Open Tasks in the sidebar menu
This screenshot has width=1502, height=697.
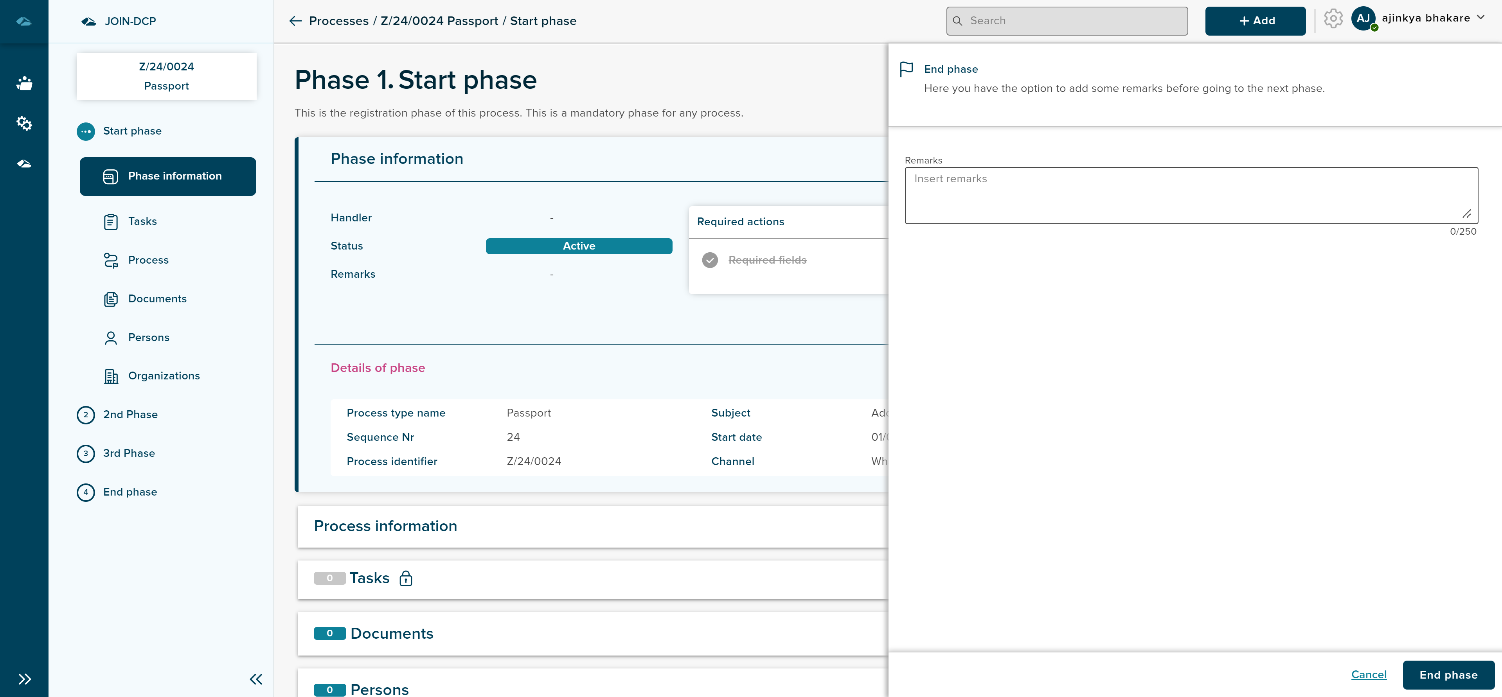(x=142, y=221)
